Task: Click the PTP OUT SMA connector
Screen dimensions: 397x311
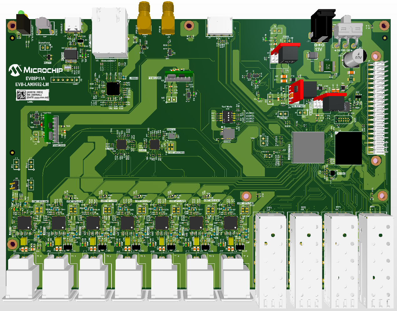Action: pyautogui.click(x=144, y=19)
